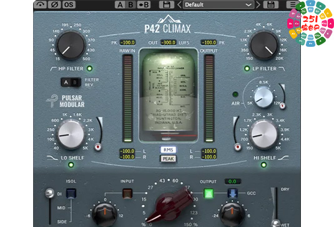The width and height of the screenshot is (334, 227).
Task: Toggle the LO SHELF green LED
Action: point(71,164)
